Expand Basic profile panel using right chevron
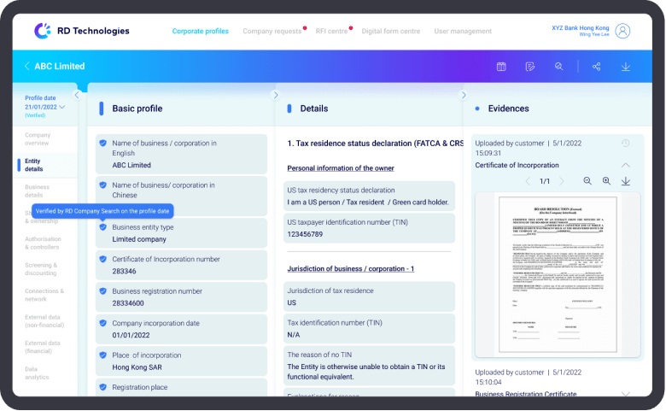The width and height of the screenshot is (666, 411). 275,95
